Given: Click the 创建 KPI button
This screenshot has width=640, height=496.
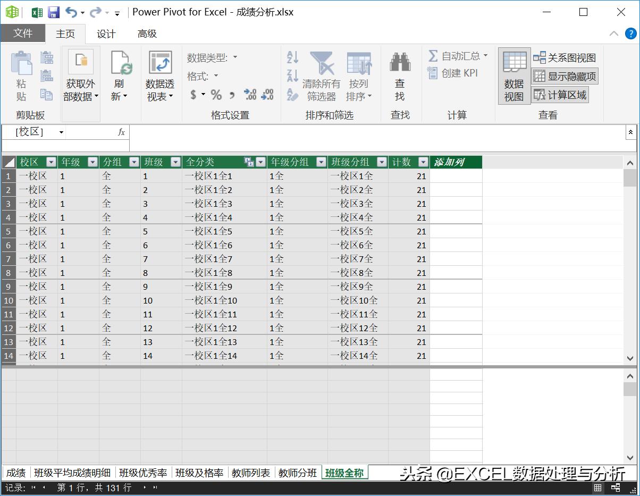Looking at the screenshot, I should [453, 73].
